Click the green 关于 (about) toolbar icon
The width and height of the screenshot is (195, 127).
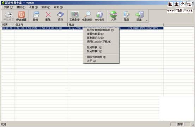click(114, 16)
